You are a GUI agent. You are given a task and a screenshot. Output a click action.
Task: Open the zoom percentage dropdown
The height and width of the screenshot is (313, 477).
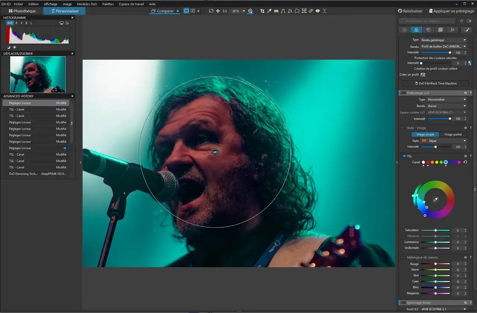244,11
